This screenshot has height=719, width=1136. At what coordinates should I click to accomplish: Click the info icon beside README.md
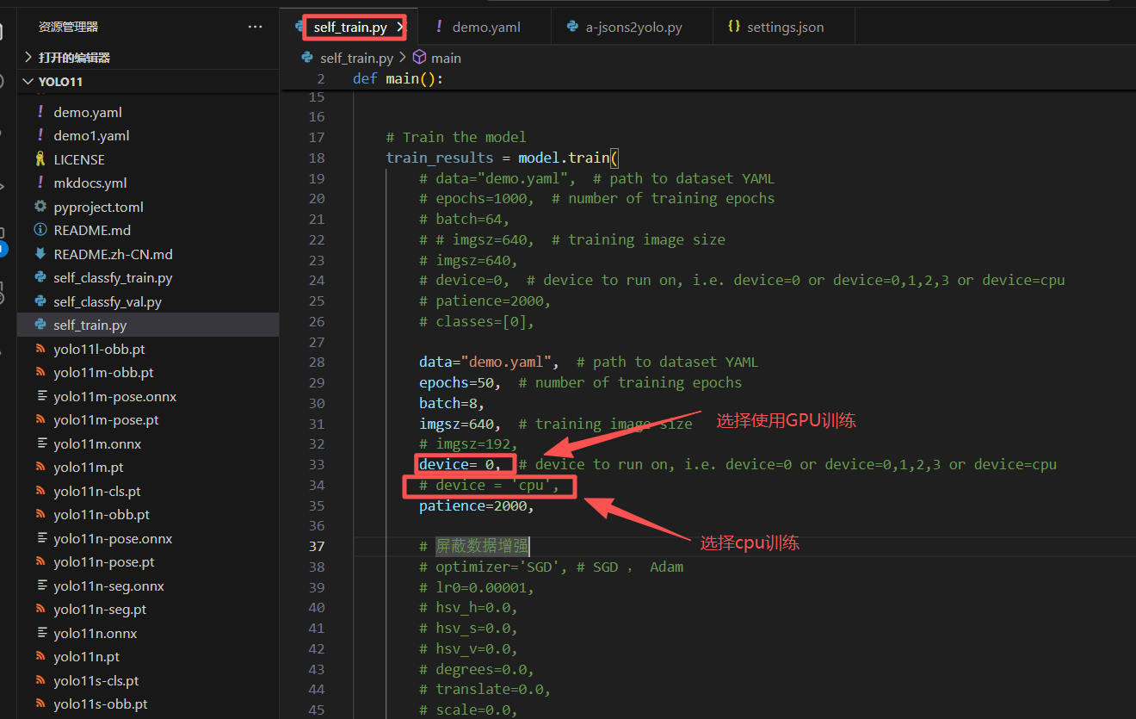[x=40, y=230]
